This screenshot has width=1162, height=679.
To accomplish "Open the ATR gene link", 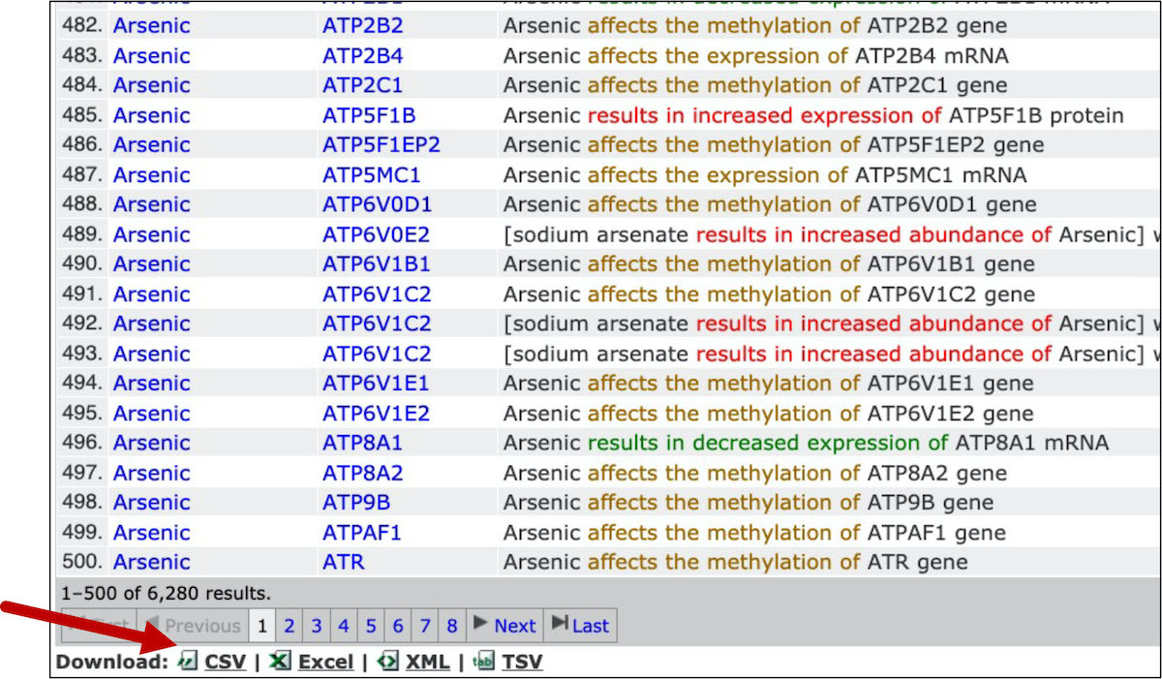I will pyautogui.click(x=343, y=562).
